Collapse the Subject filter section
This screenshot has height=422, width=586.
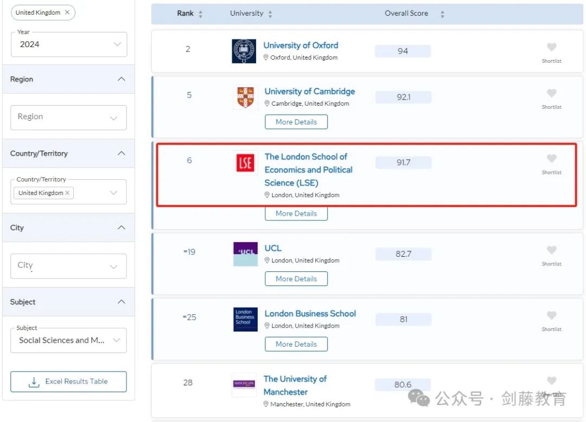(x=122, y=302)
